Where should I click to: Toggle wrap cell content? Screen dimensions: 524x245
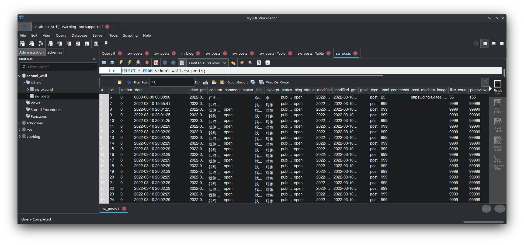pos(296,82)
